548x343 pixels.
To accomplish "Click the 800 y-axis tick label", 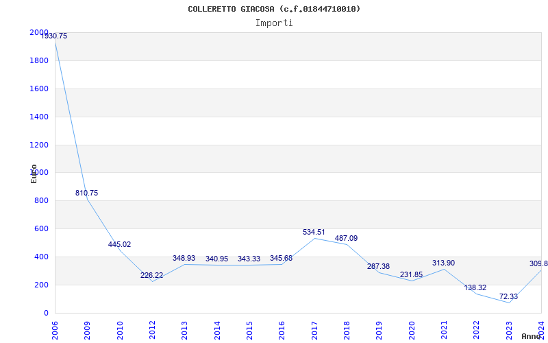I will (x=41, y=200).
